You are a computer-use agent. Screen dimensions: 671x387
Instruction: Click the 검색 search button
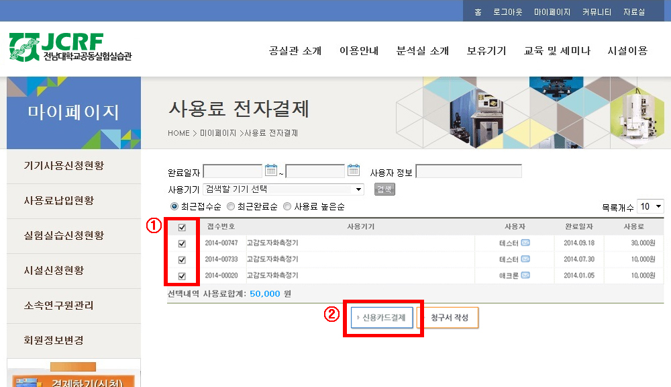coord(384,189)
